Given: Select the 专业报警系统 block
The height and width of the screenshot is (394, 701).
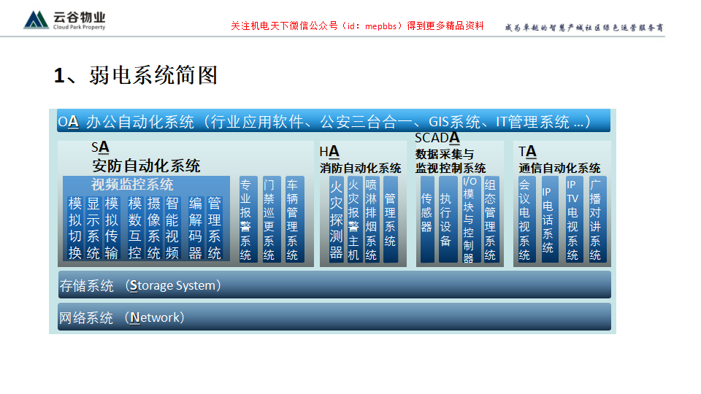Looking at the screenshot, I should (246, 219).
